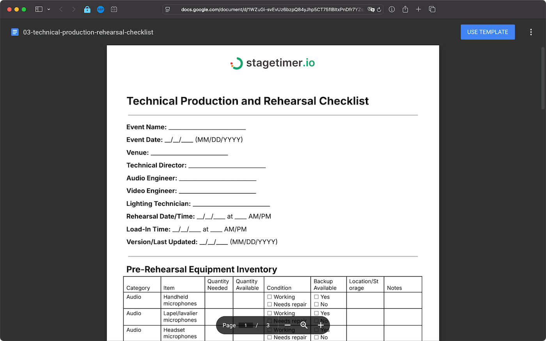Screen dimensions: 546x341
Task: Open zoom magnifier icon in page toolbar
Action: 304,325
